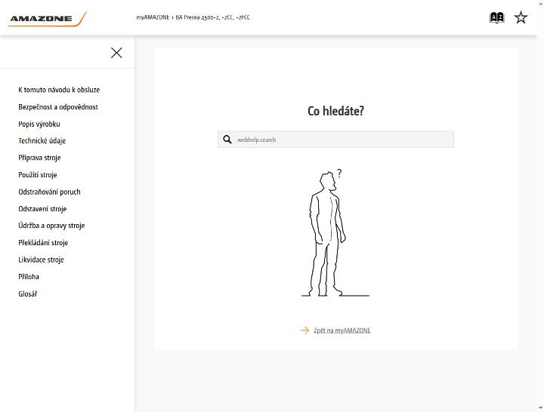Viewport: 544px width, 412px height.
Task: Open Bezpečnost a odpovědnost section
Action: (58, 106)
